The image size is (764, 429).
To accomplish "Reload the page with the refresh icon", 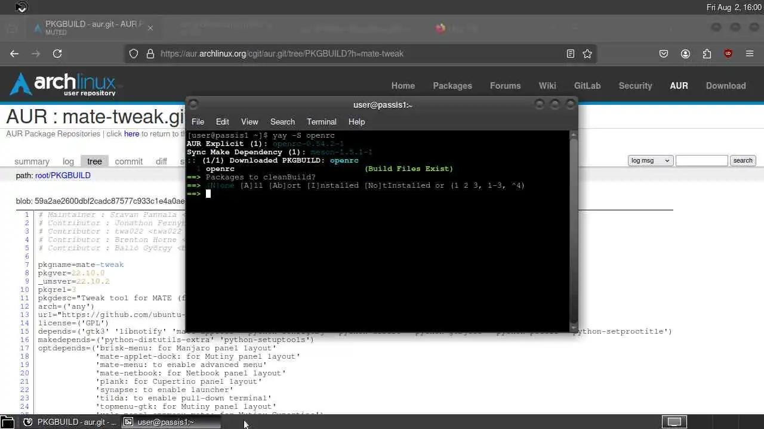I will [x=57, y=54].
